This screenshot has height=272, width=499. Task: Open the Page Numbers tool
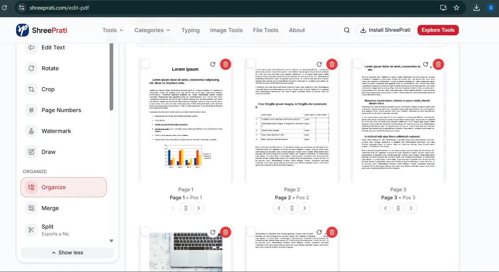63,110
